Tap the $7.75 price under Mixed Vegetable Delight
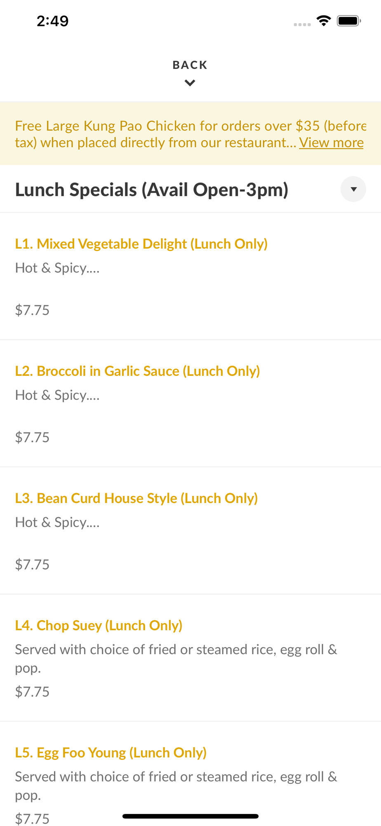 32,310
